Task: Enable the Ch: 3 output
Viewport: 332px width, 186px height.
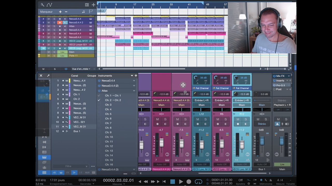Action: click(99, 105)
